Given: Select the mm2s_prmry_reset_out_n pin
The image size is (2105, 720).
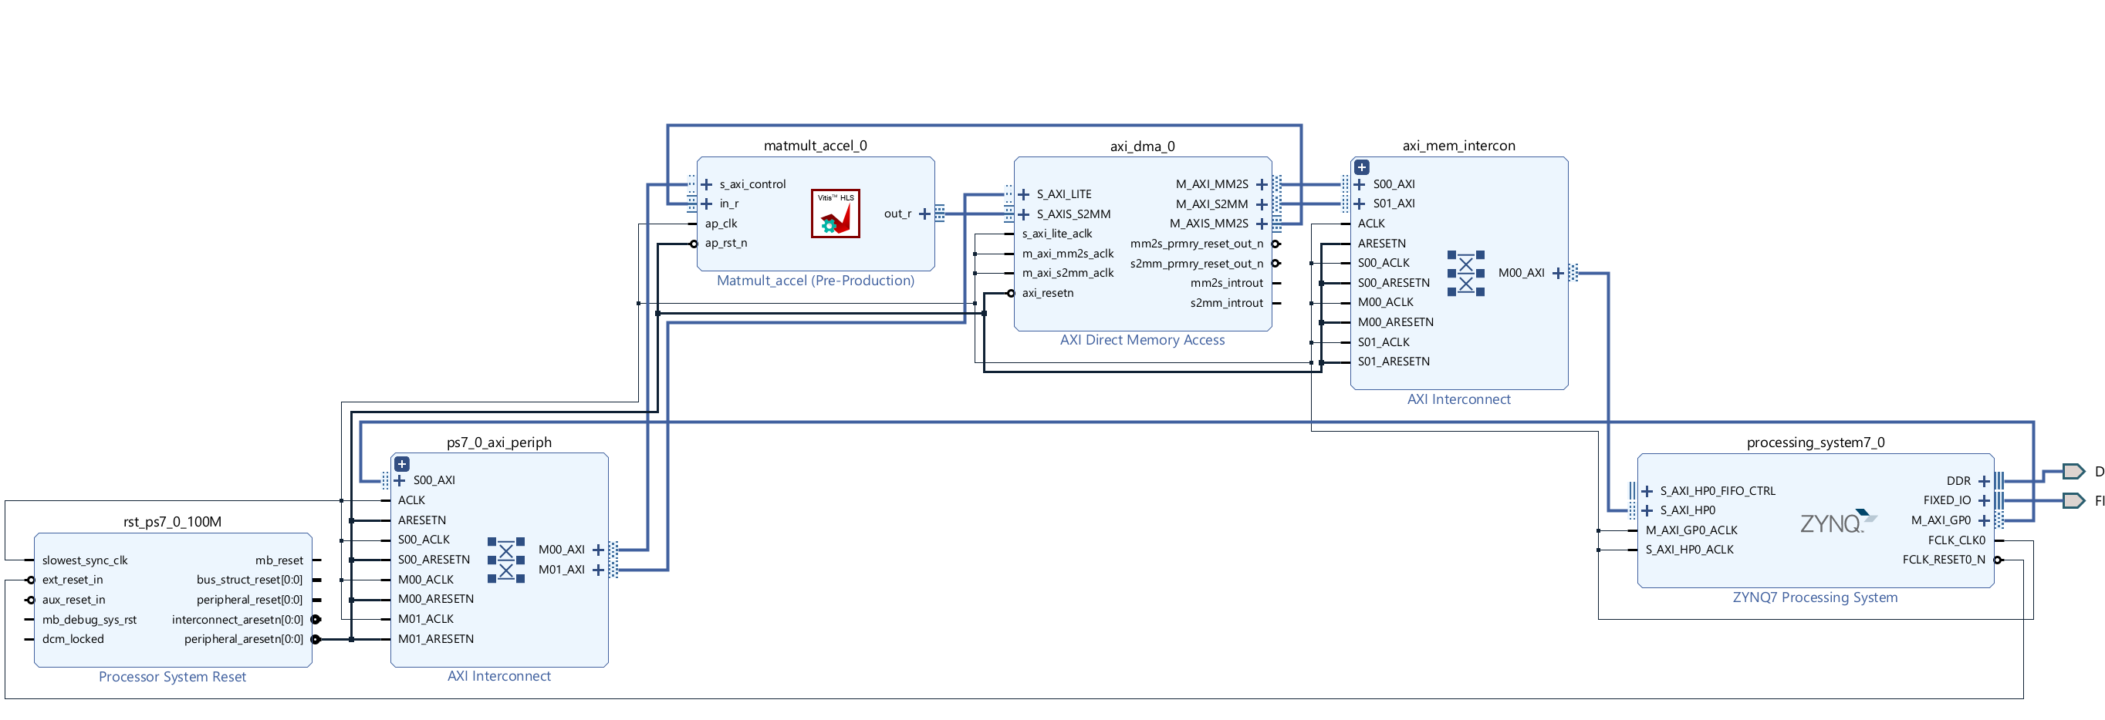Looking at the screenshot, I should coord(1196,244).
